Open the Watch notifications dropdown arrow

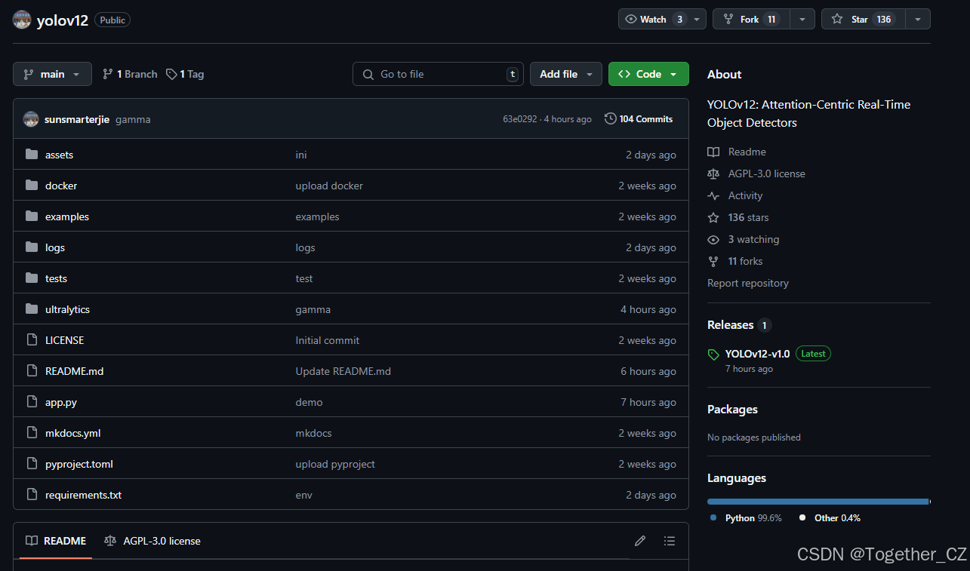click(x=697, y=19)
